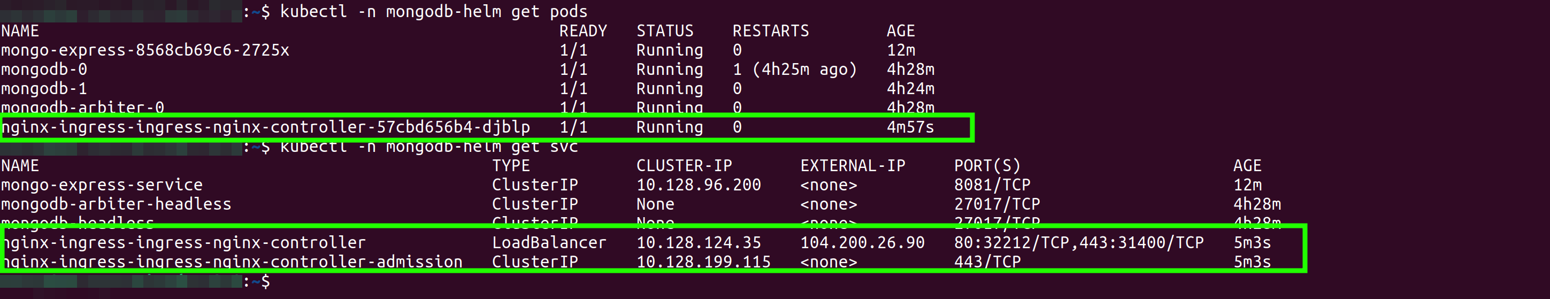The image size is (1550, 299).
Task: Click the LoadBalancer service type text
Action: point(549,242)
